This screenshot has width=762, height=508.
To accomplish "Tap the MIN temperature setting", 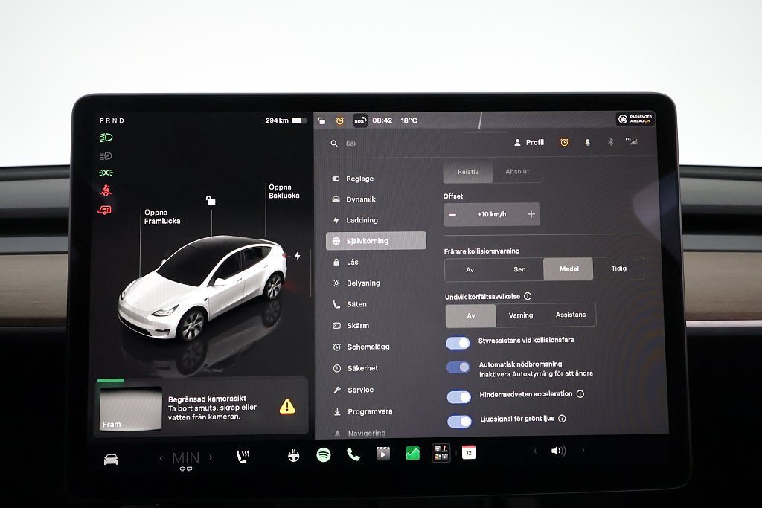I will 186,458.
